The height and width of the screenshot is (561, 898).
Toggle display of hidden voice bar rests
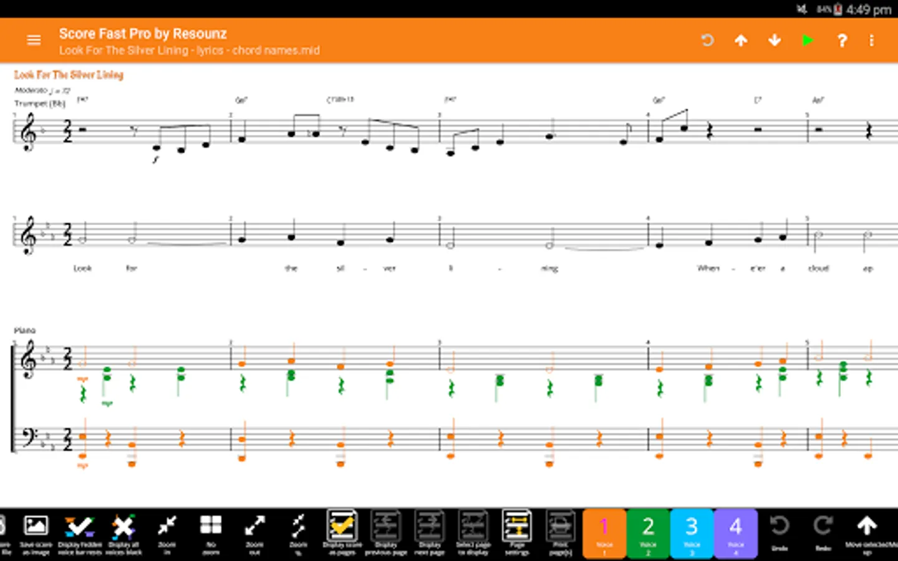80,534
